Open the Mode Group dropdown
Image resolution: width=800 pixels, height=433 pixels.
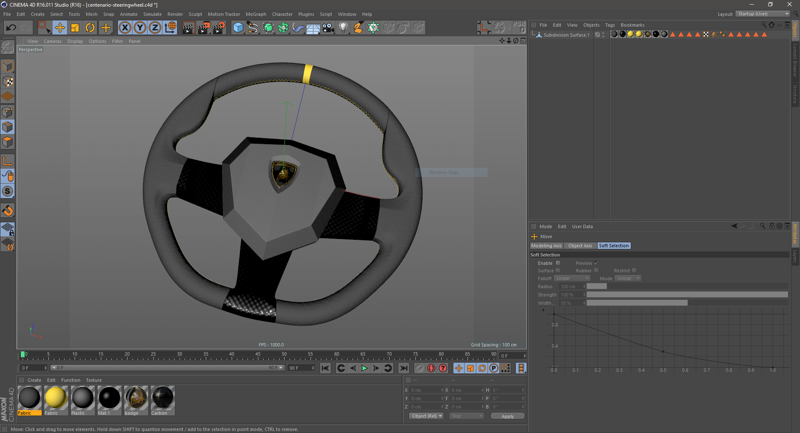pyautogui.click(x=628, y=278)
